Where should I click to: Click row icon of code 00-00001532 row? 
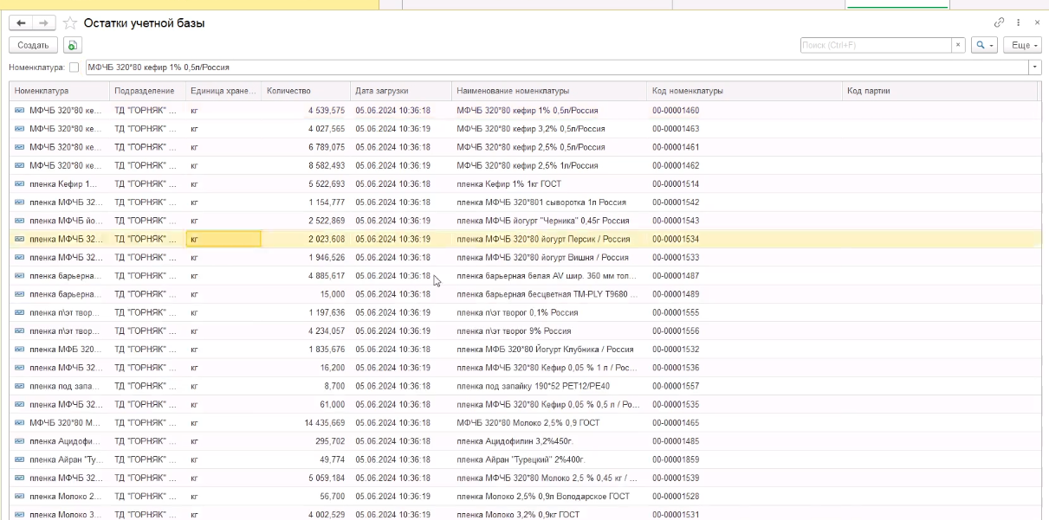pyautogui.click(x=20, y=350)
